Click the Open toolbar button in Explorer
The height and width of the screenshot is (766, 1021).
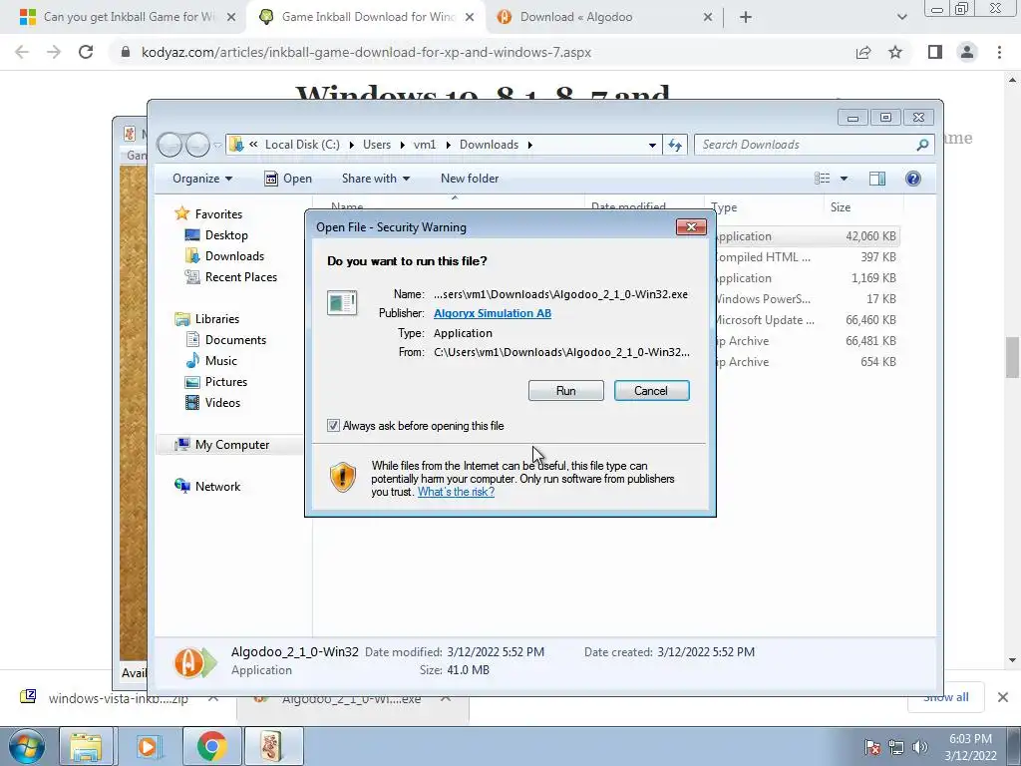288,179
